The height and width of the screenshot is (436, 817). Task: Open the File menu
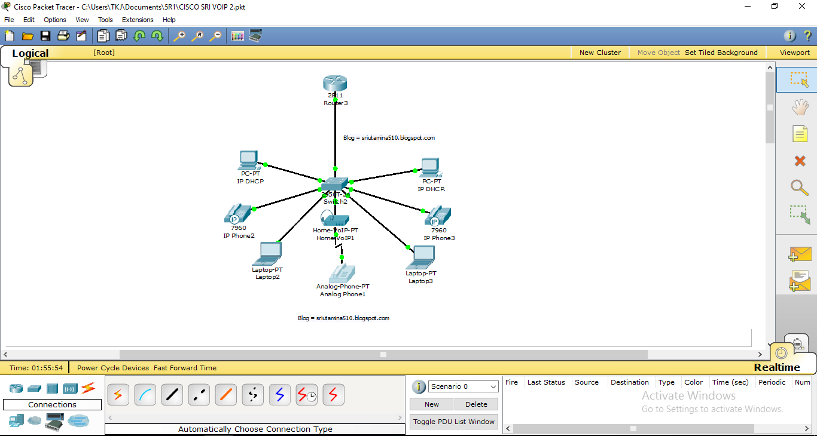[9, 20]
